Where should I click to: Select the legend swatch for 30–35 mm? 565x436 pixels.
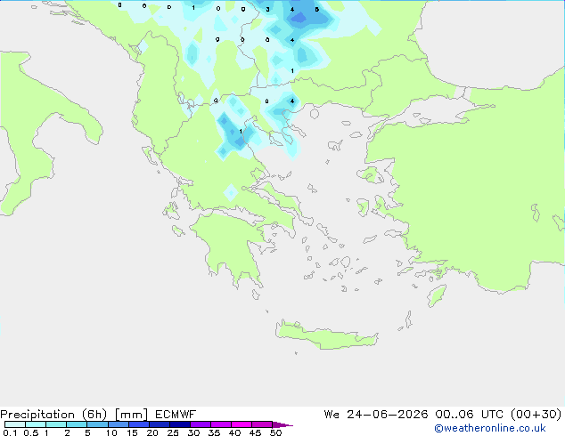200,424
